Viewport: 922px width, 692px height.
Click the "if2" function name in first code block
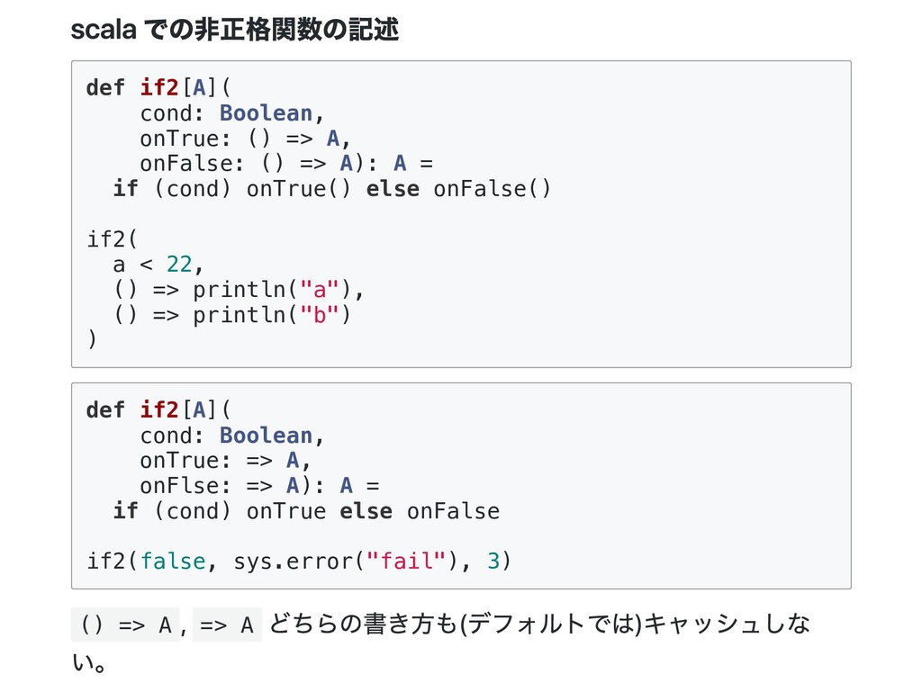coord(159,87)
